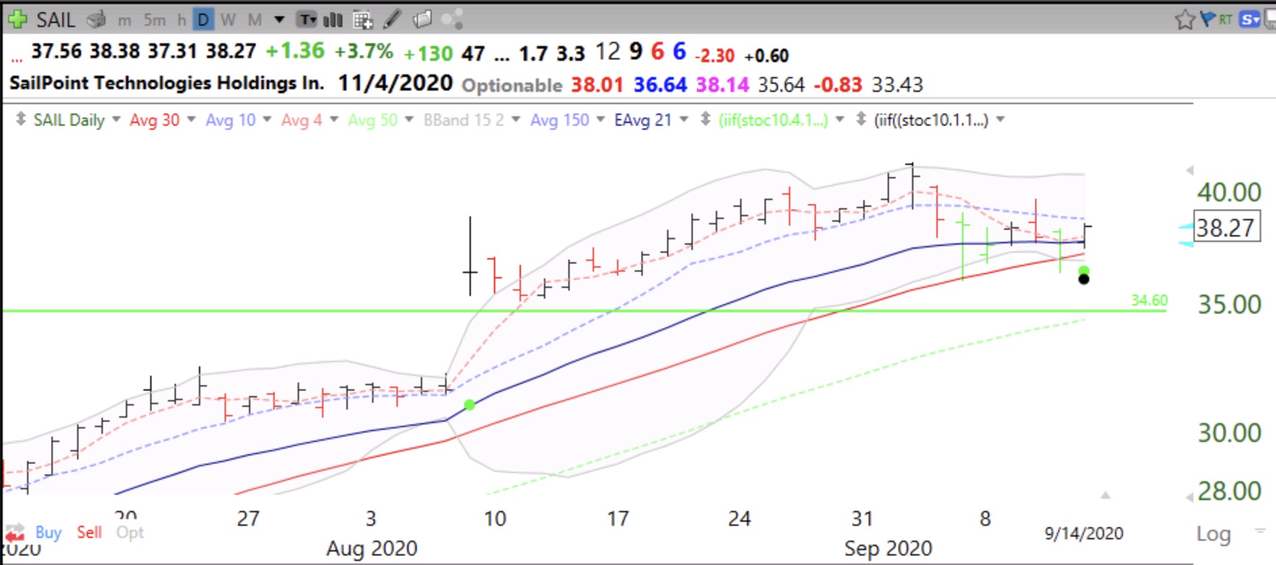
Task: Click the Sep 2020 month label
Action: click(888, 548)
